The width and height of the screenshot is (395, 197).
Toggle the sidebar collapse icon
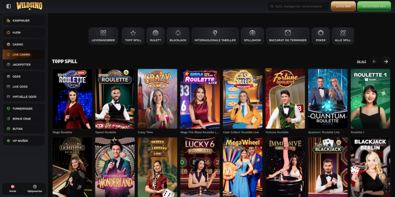point(8,6)
